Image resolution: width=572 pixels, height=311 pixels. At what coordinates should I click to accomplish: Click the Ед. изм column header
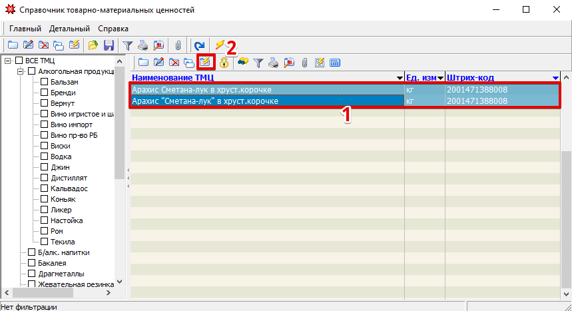coord(421,78)
